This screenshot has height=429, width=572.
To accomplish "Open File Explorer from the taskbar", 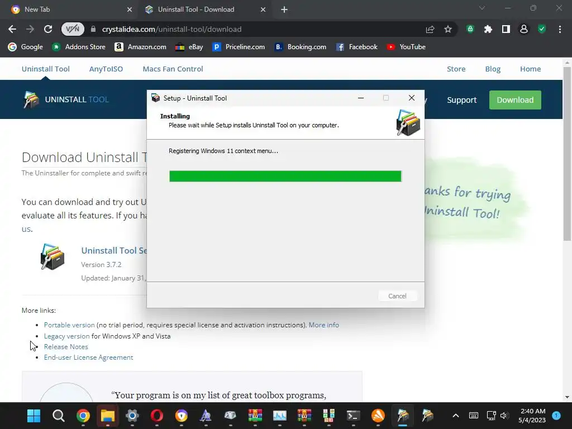I will click(108, 416).
